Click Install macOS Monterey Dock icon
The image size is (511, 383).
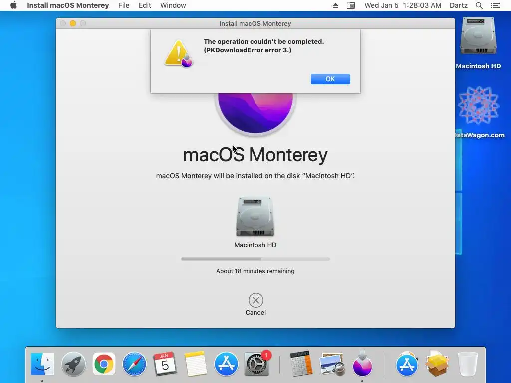click(x=362, y=364)
